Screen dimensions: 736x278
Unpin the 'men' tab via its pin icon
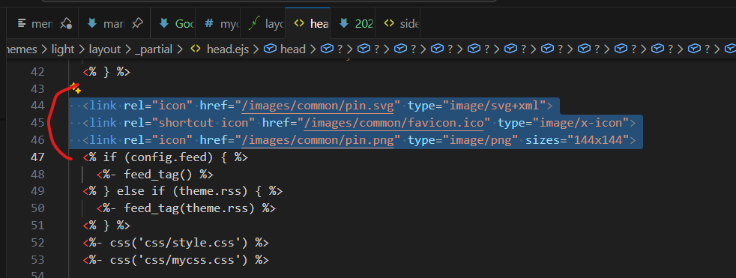click(66, 23)
